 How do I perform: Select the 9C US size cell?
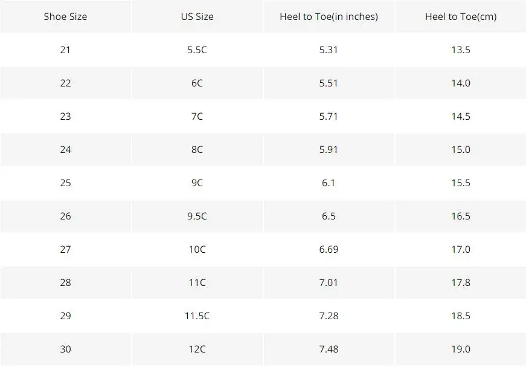coord(197,183)
